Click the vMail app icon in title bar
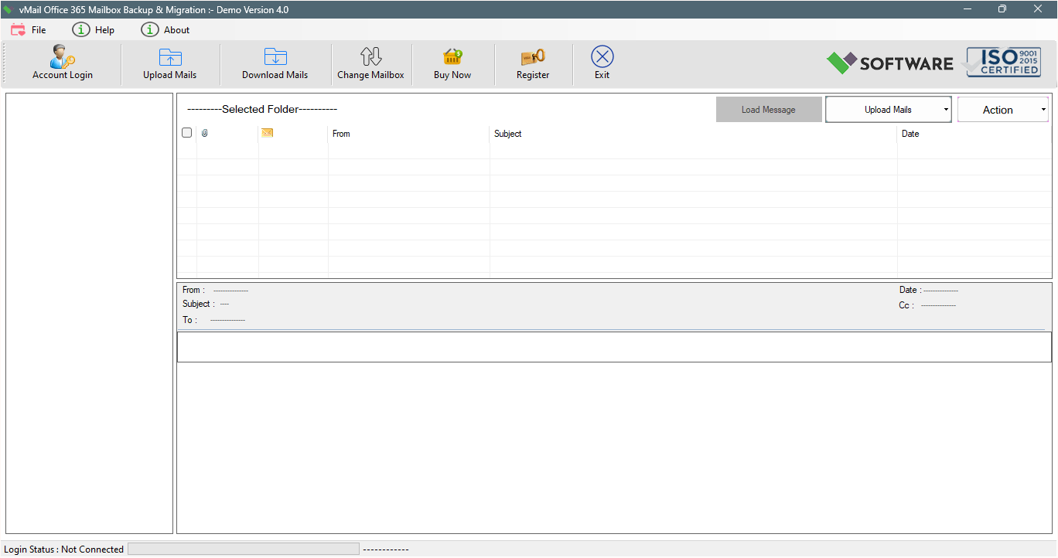Image resolution: width=1058 pixels, height=558 pixels. click(8, 9)
